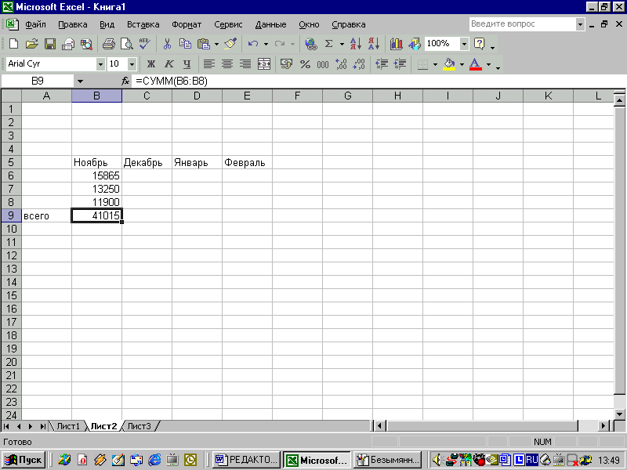This screenshot has height=470, width=627.
Task: Select column D header
Action: 197,96
